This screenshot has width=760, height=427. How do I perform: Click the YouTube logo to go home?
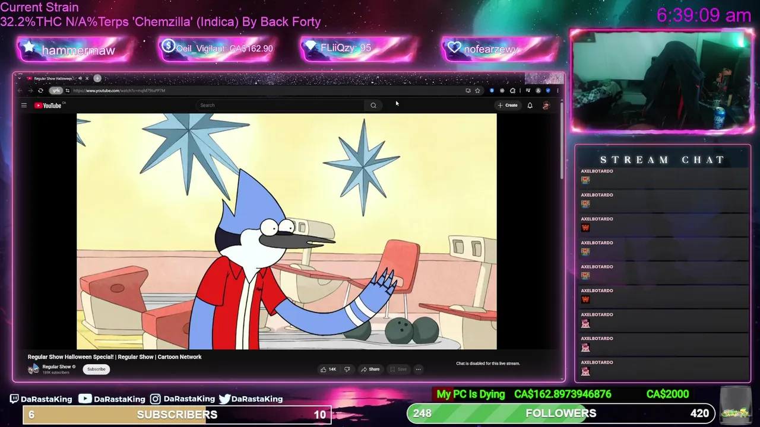[x=48, y=106]
